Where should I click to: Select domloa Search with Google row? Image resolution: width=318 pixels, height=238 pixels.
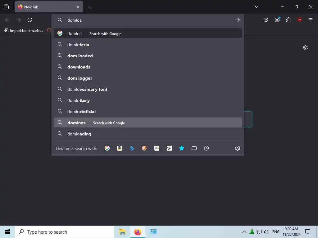[x=148, y=33]
